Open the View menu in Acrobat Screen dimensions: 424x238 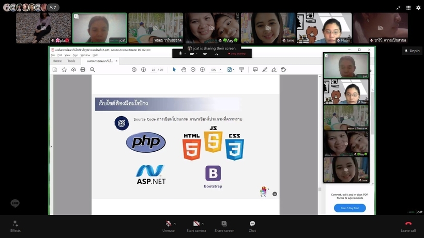pos(67,55)
